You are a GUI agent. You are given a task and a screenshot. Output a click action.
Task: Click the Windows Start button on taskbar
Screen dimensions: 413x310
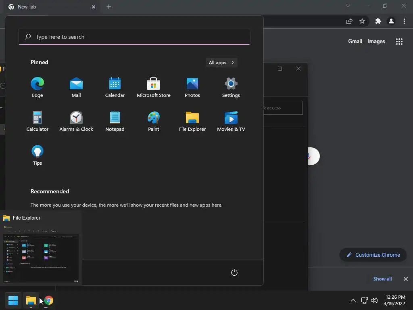(13, 300)
